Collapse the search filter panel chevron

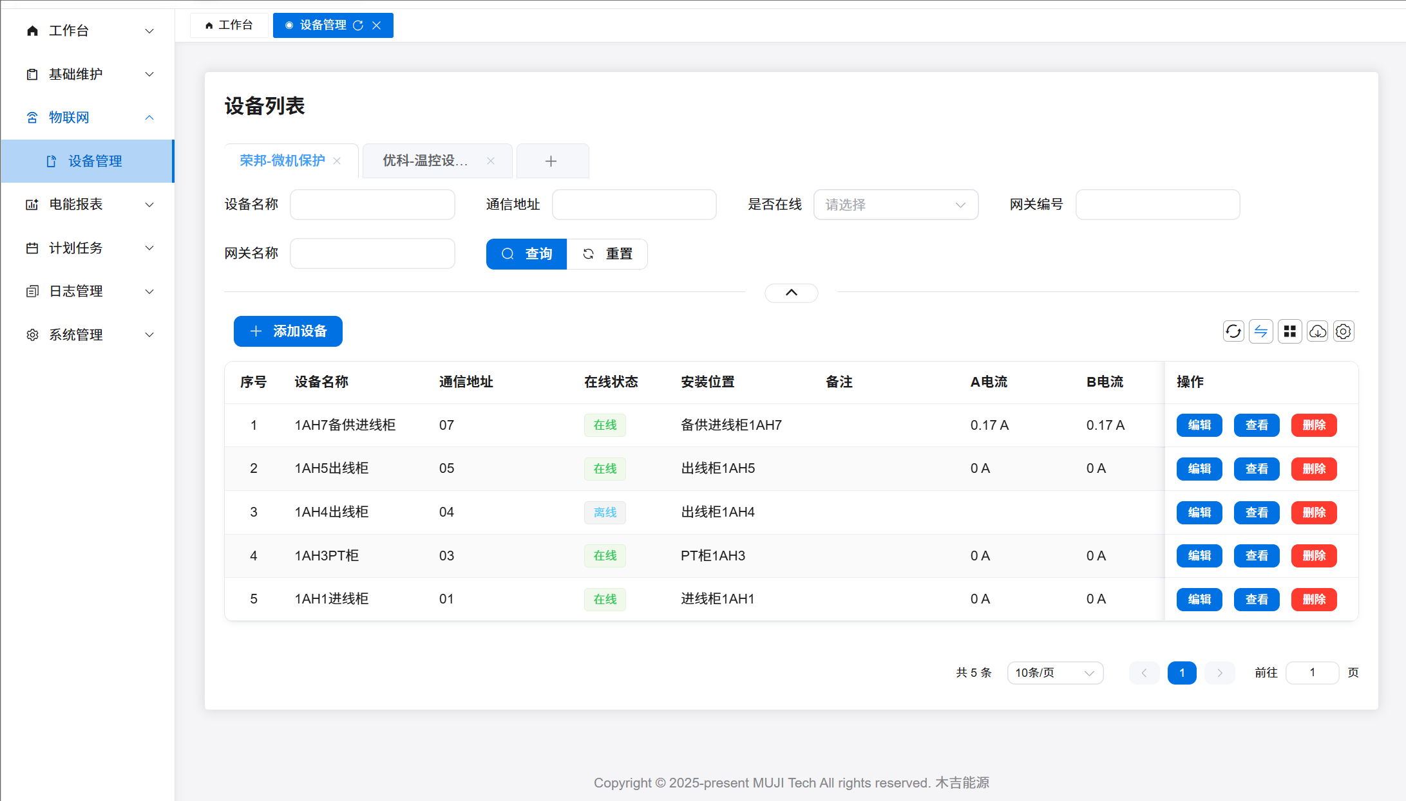(x=791, y=293)
